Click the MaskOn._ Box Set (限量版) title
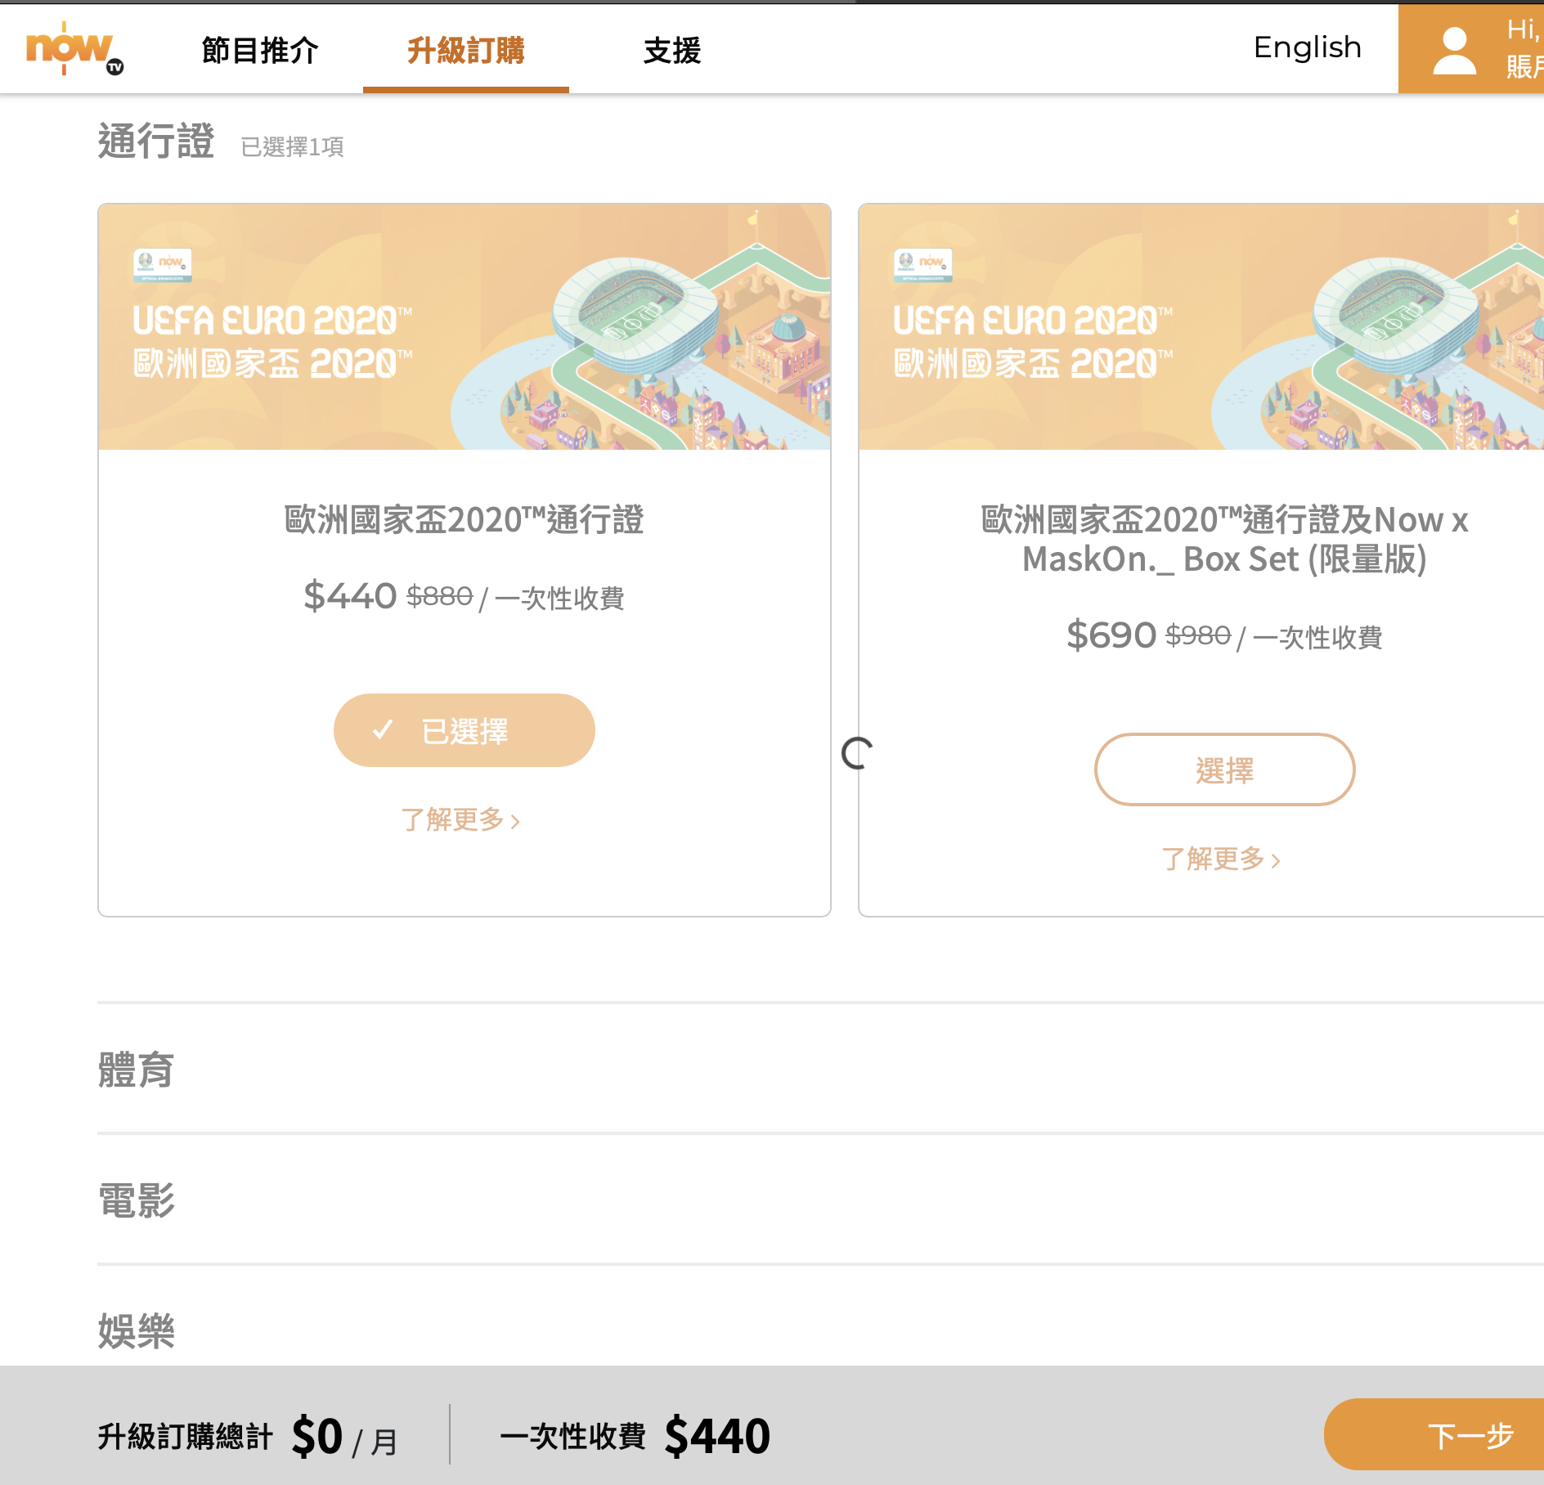 pyautogui.click(x=1224, y=540)
